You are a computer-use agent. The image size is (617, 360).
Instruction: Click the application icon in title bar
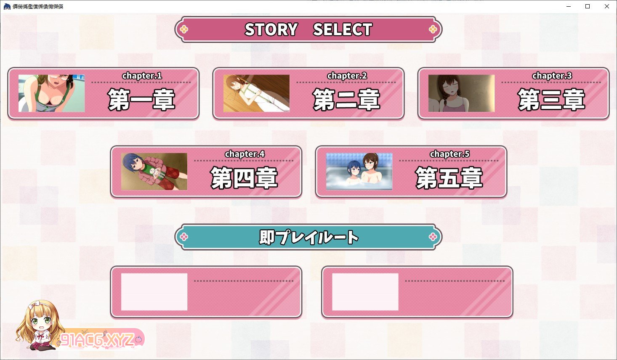pyautogui.click(x=7, y=6)
